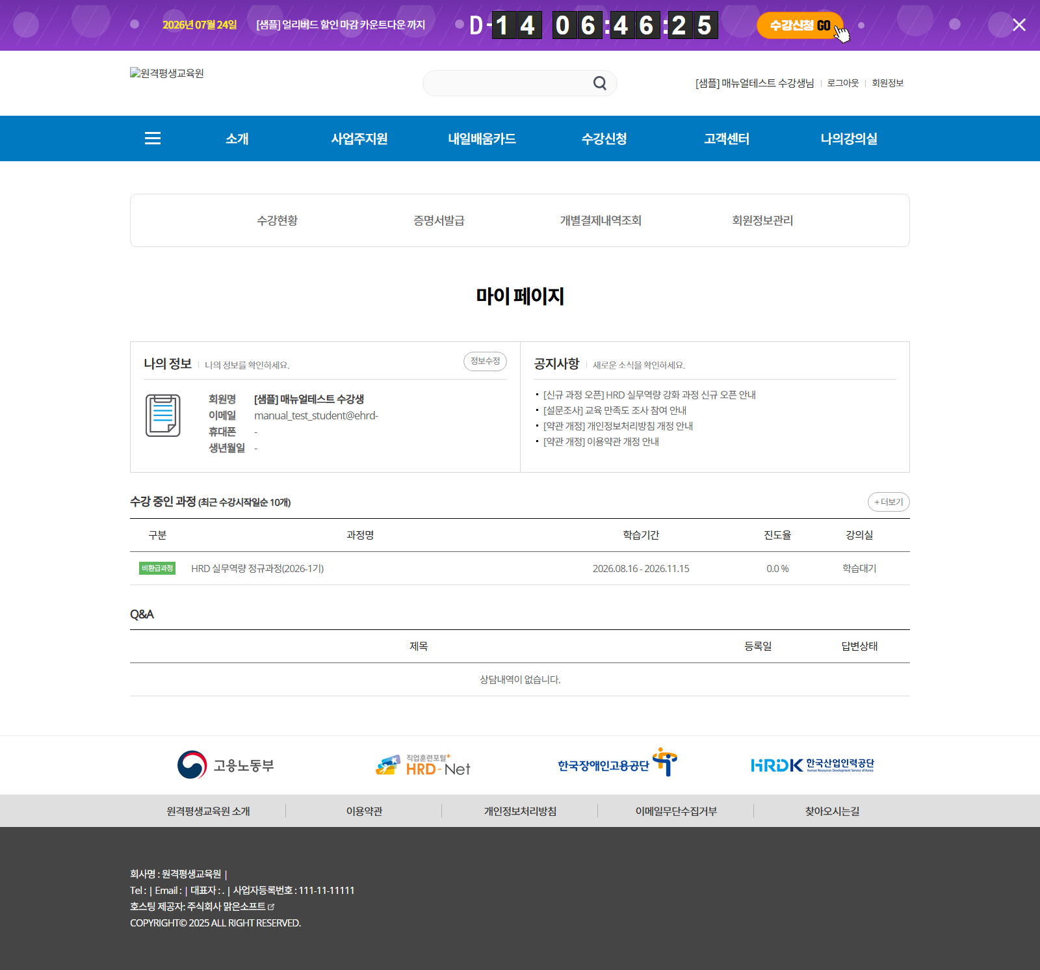The image size is (1040, 970).
Task: Click the 로그아웃 link
Action: tap(843, 83)
